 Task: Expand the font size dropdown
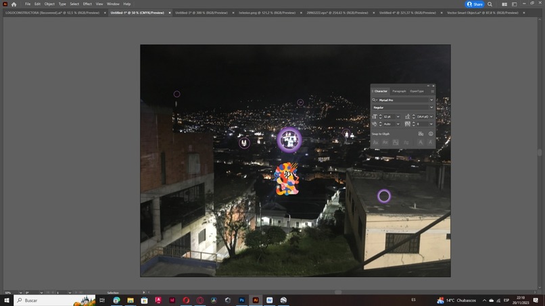tap(398, 117)
